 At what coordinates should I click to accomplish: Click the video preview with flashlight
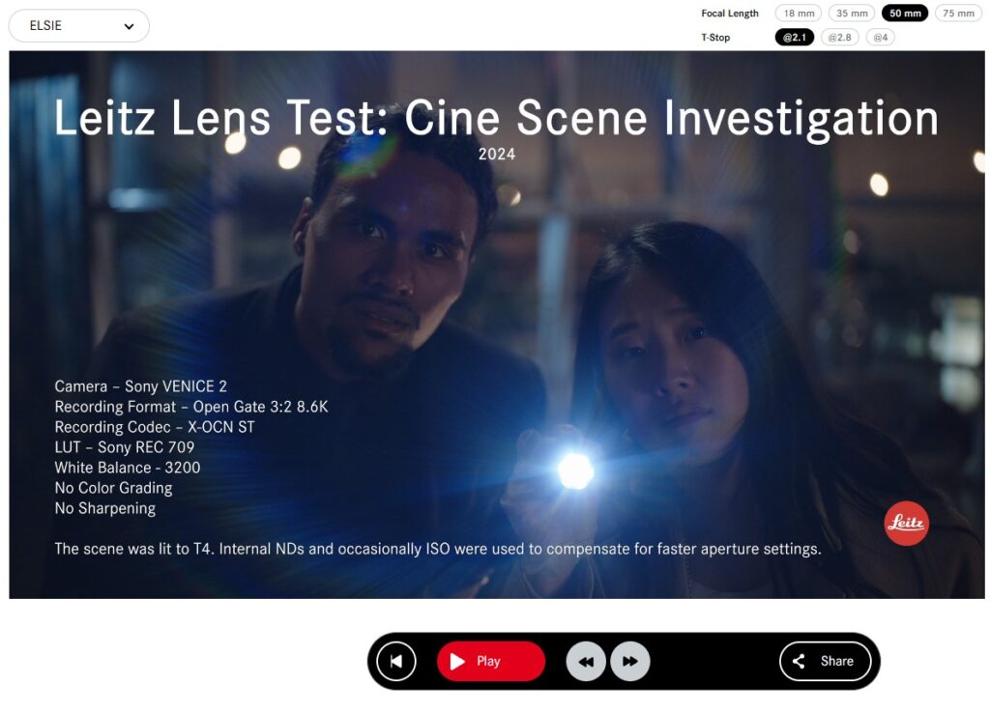point(496,325)
